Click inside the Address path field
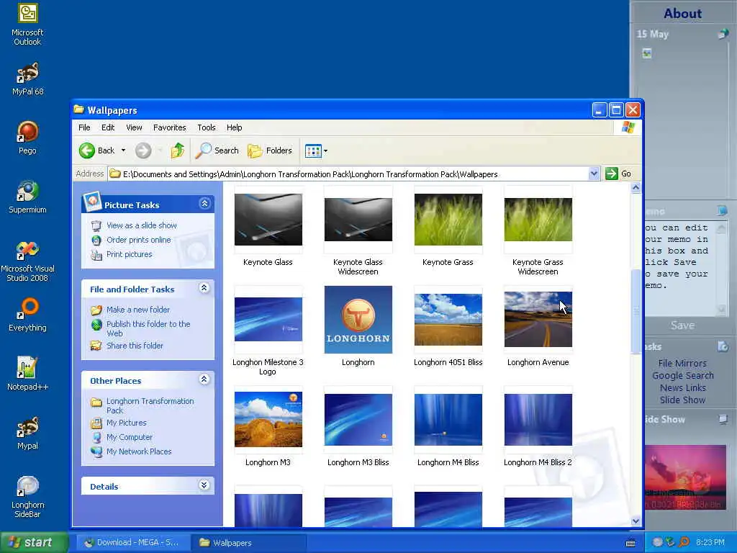Viewport: 737px width, 553px height. [348, 174]
